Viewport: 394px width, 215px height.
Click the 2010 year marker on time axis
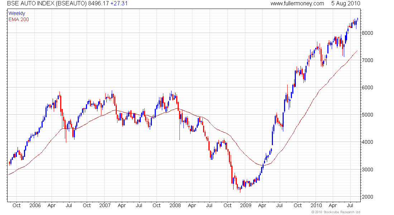[x=316, y=205]
